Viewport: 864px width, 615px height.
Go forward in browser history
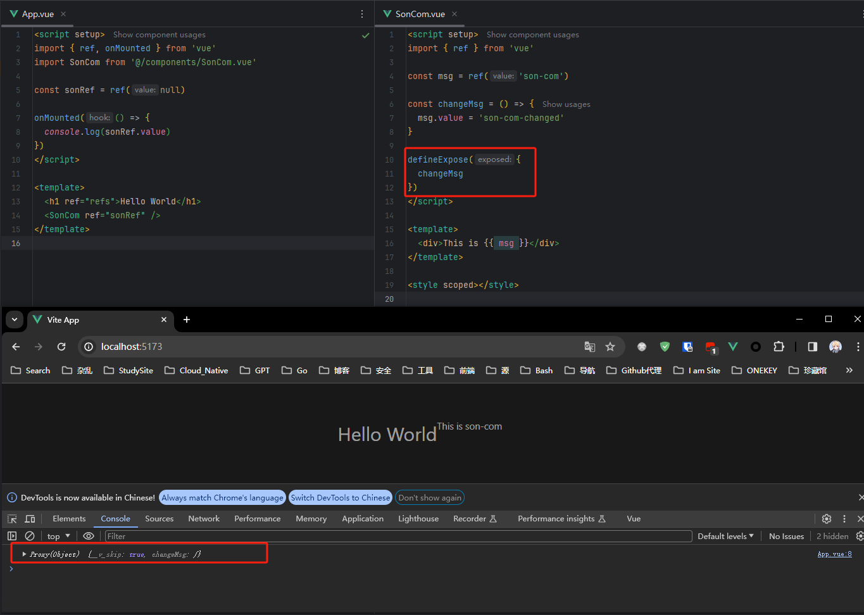click(39, 347)
